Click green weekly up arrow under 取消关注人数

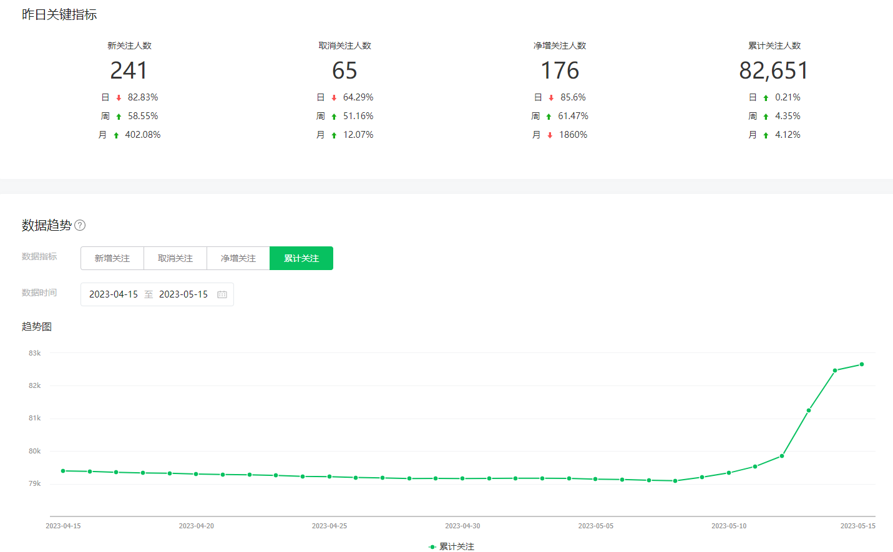(334, 117)
